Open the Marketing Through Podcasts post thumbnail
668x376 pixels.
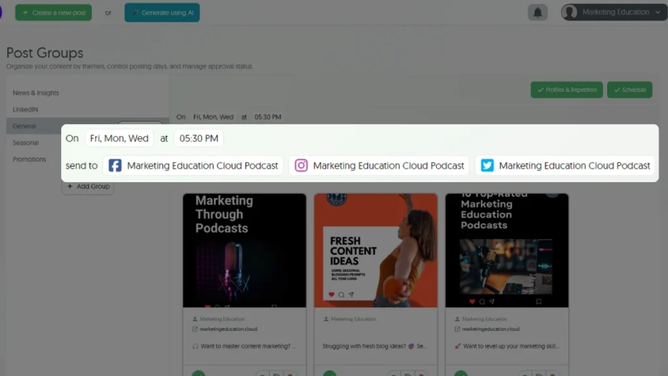244,250
